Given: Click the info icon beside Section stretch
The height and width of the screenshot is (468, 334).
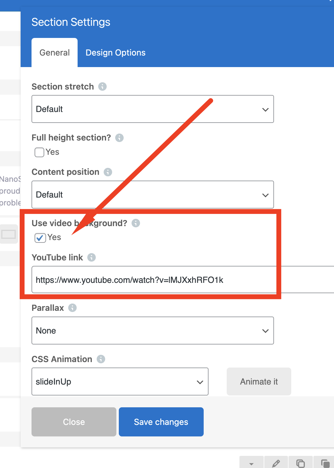Looking at the screenshot, I should tap(102, 86).
